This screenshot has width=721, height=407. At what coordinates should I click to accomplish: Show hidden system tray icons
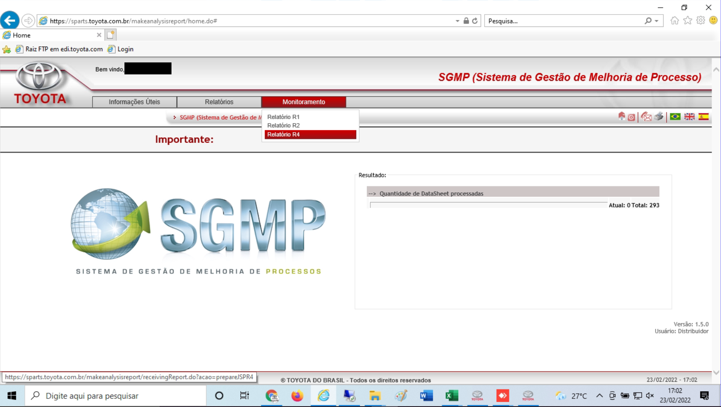(x=600, y=396)
